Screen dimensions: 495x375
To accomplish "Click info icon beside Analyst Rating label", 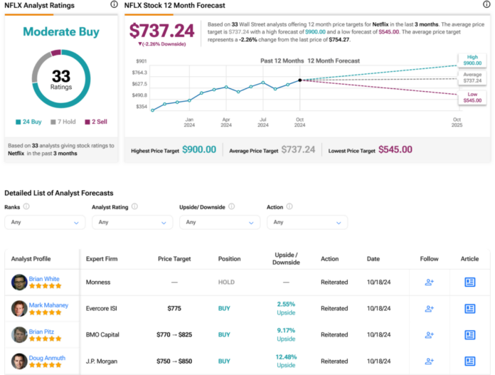I will 134,206.
